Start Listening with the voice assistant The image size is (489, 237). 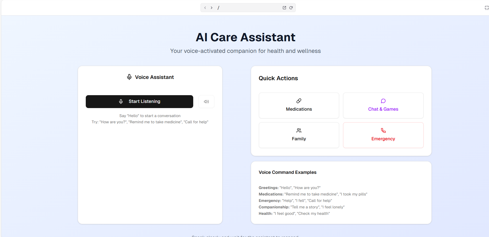139,101
